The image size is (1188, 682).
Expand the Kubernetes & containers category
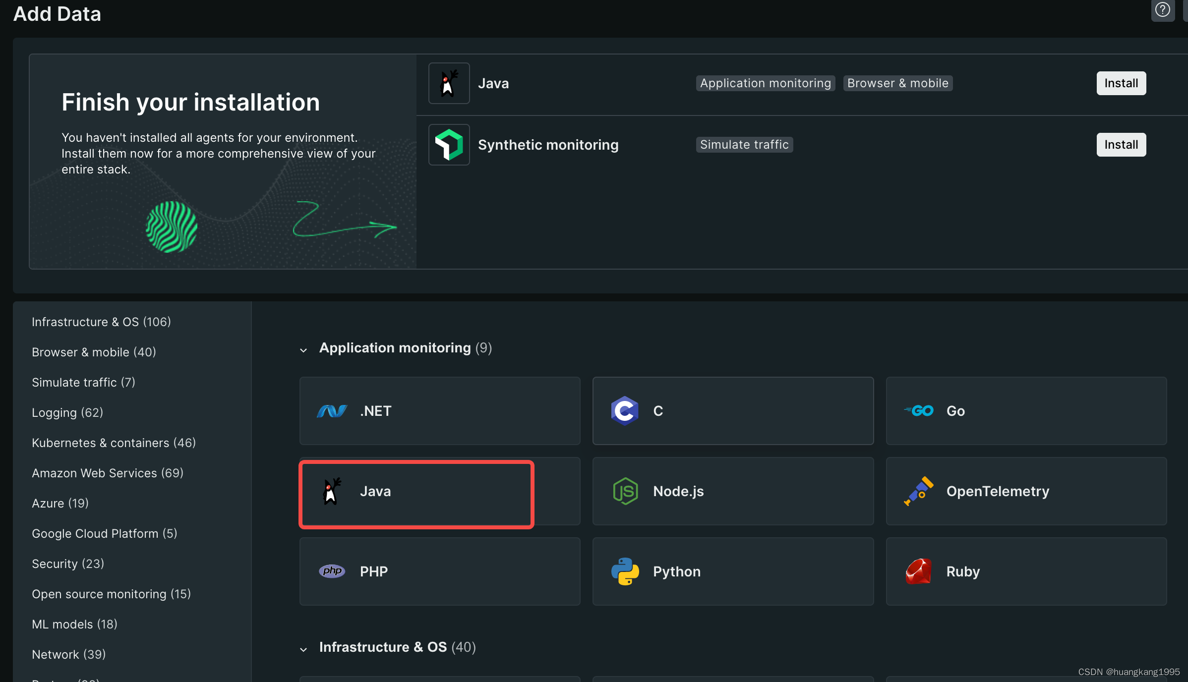click(x=114, y=442)
